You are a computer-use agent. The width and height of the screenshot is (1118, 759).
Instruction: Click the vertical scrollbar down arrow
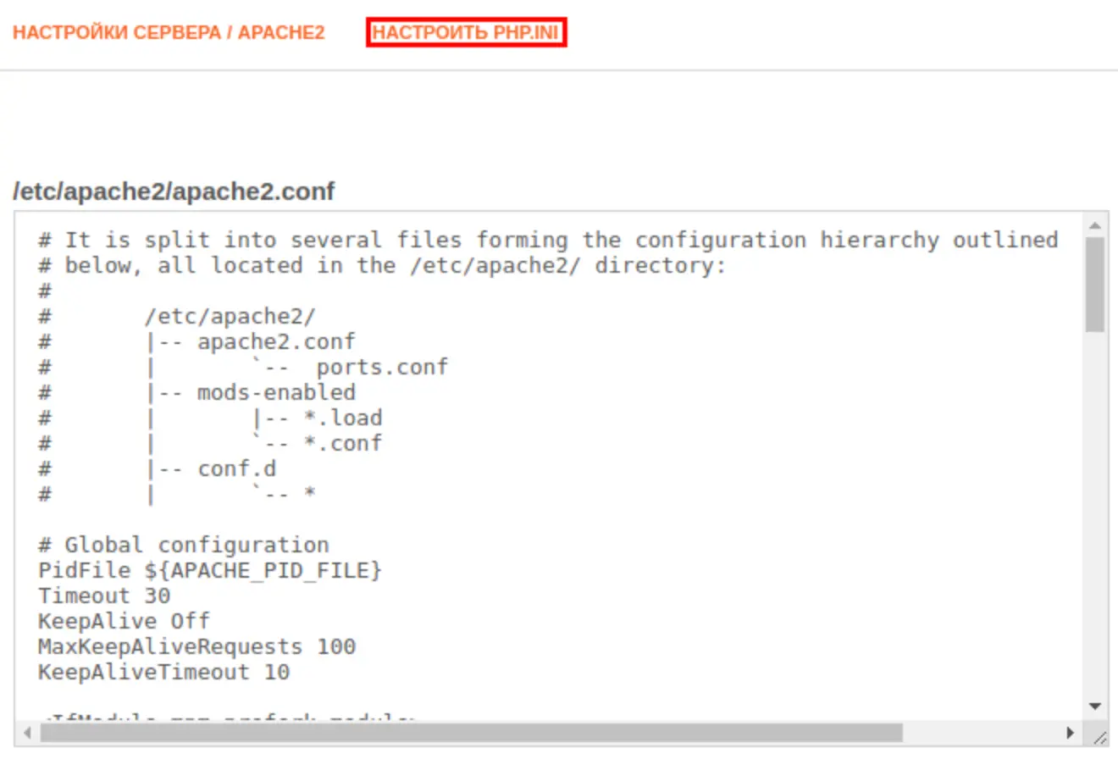click(x=1094, y=706)
